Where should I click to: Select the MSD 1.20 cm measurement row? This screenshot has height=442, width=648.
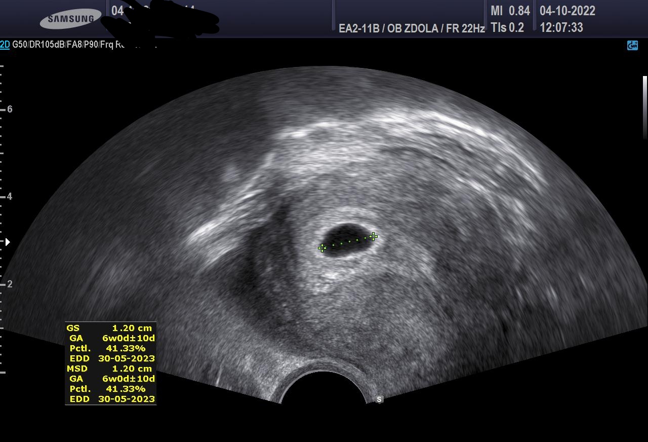click(x=110, y=369)
